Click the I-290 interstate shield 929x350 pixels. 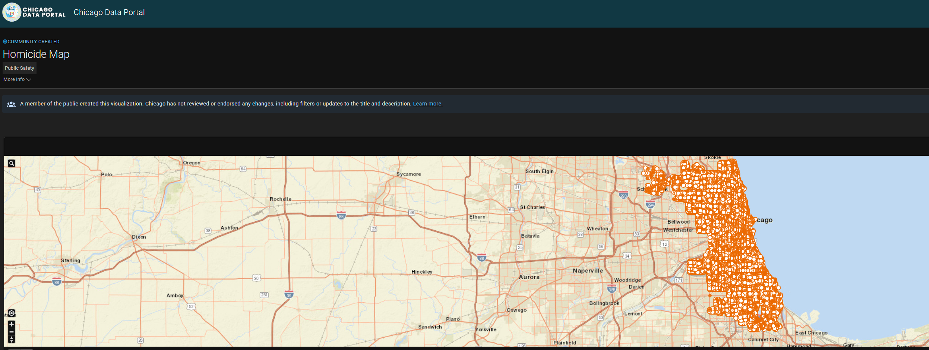(623, 195)
